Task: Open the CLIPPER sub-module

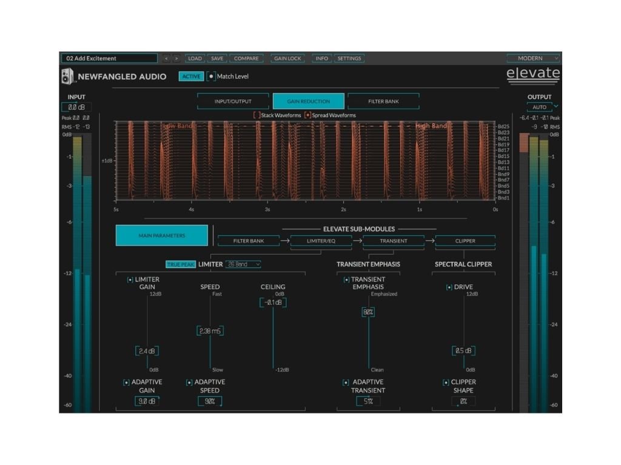Action: coord(465,241)
